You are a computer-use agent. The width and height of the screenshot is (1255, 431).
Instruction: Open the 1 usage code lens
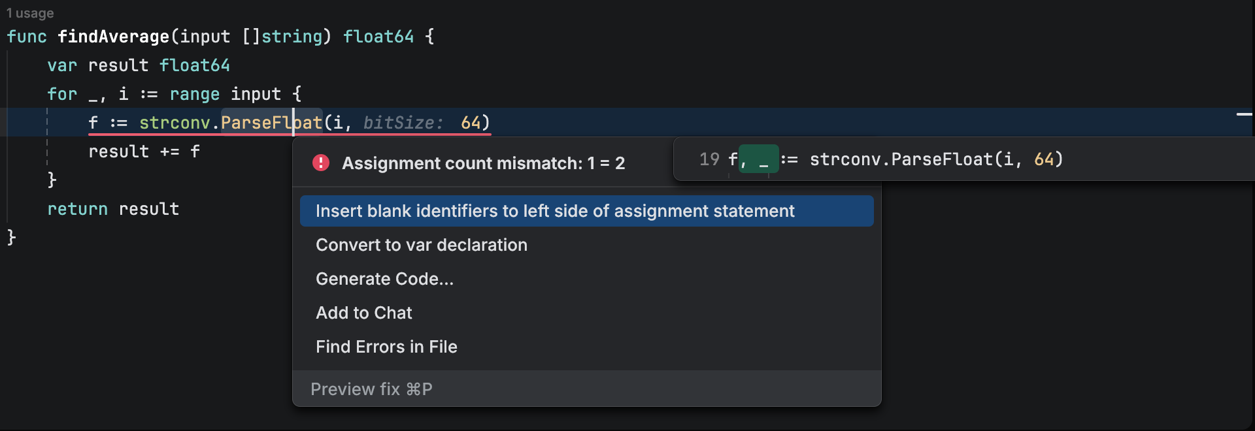point(30,13)
